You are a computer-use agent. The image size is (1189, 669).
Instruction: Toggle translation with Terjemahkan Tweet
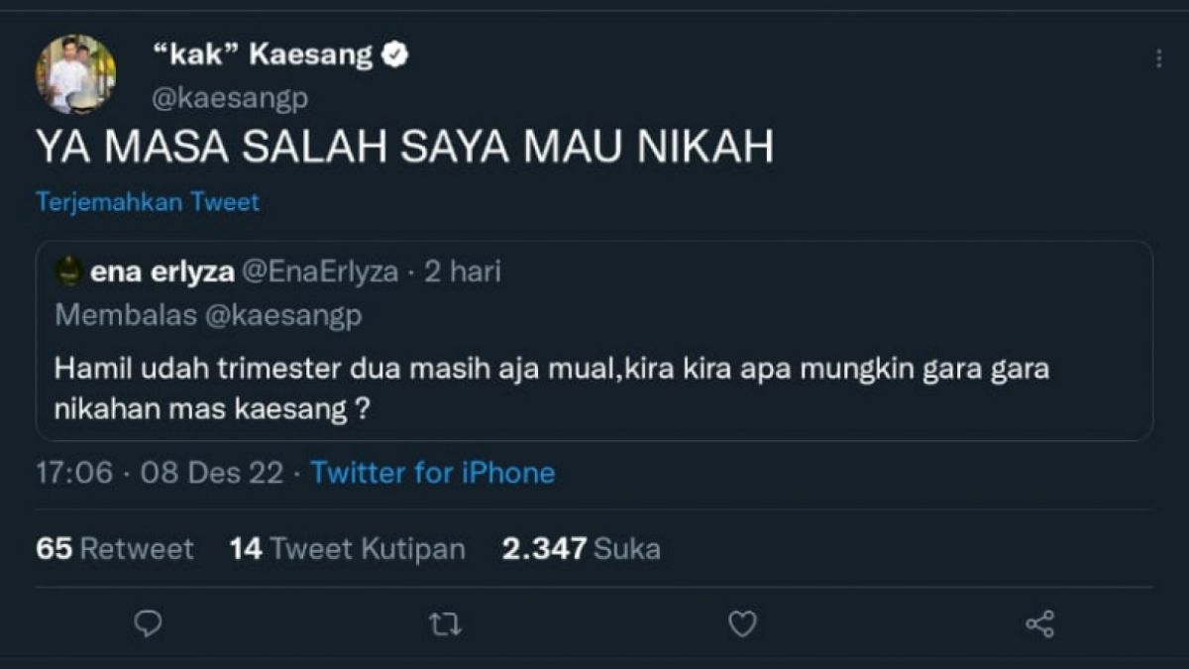coord(146,201)
